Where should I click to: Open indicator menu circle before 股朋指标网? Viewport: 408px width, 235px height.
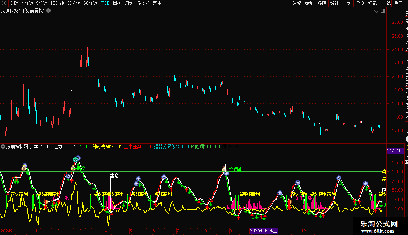click(x=3, y=146)
